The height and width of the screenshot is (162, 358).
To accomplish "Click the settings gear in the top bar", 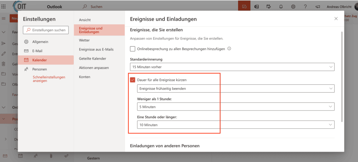I will [293, 6].
